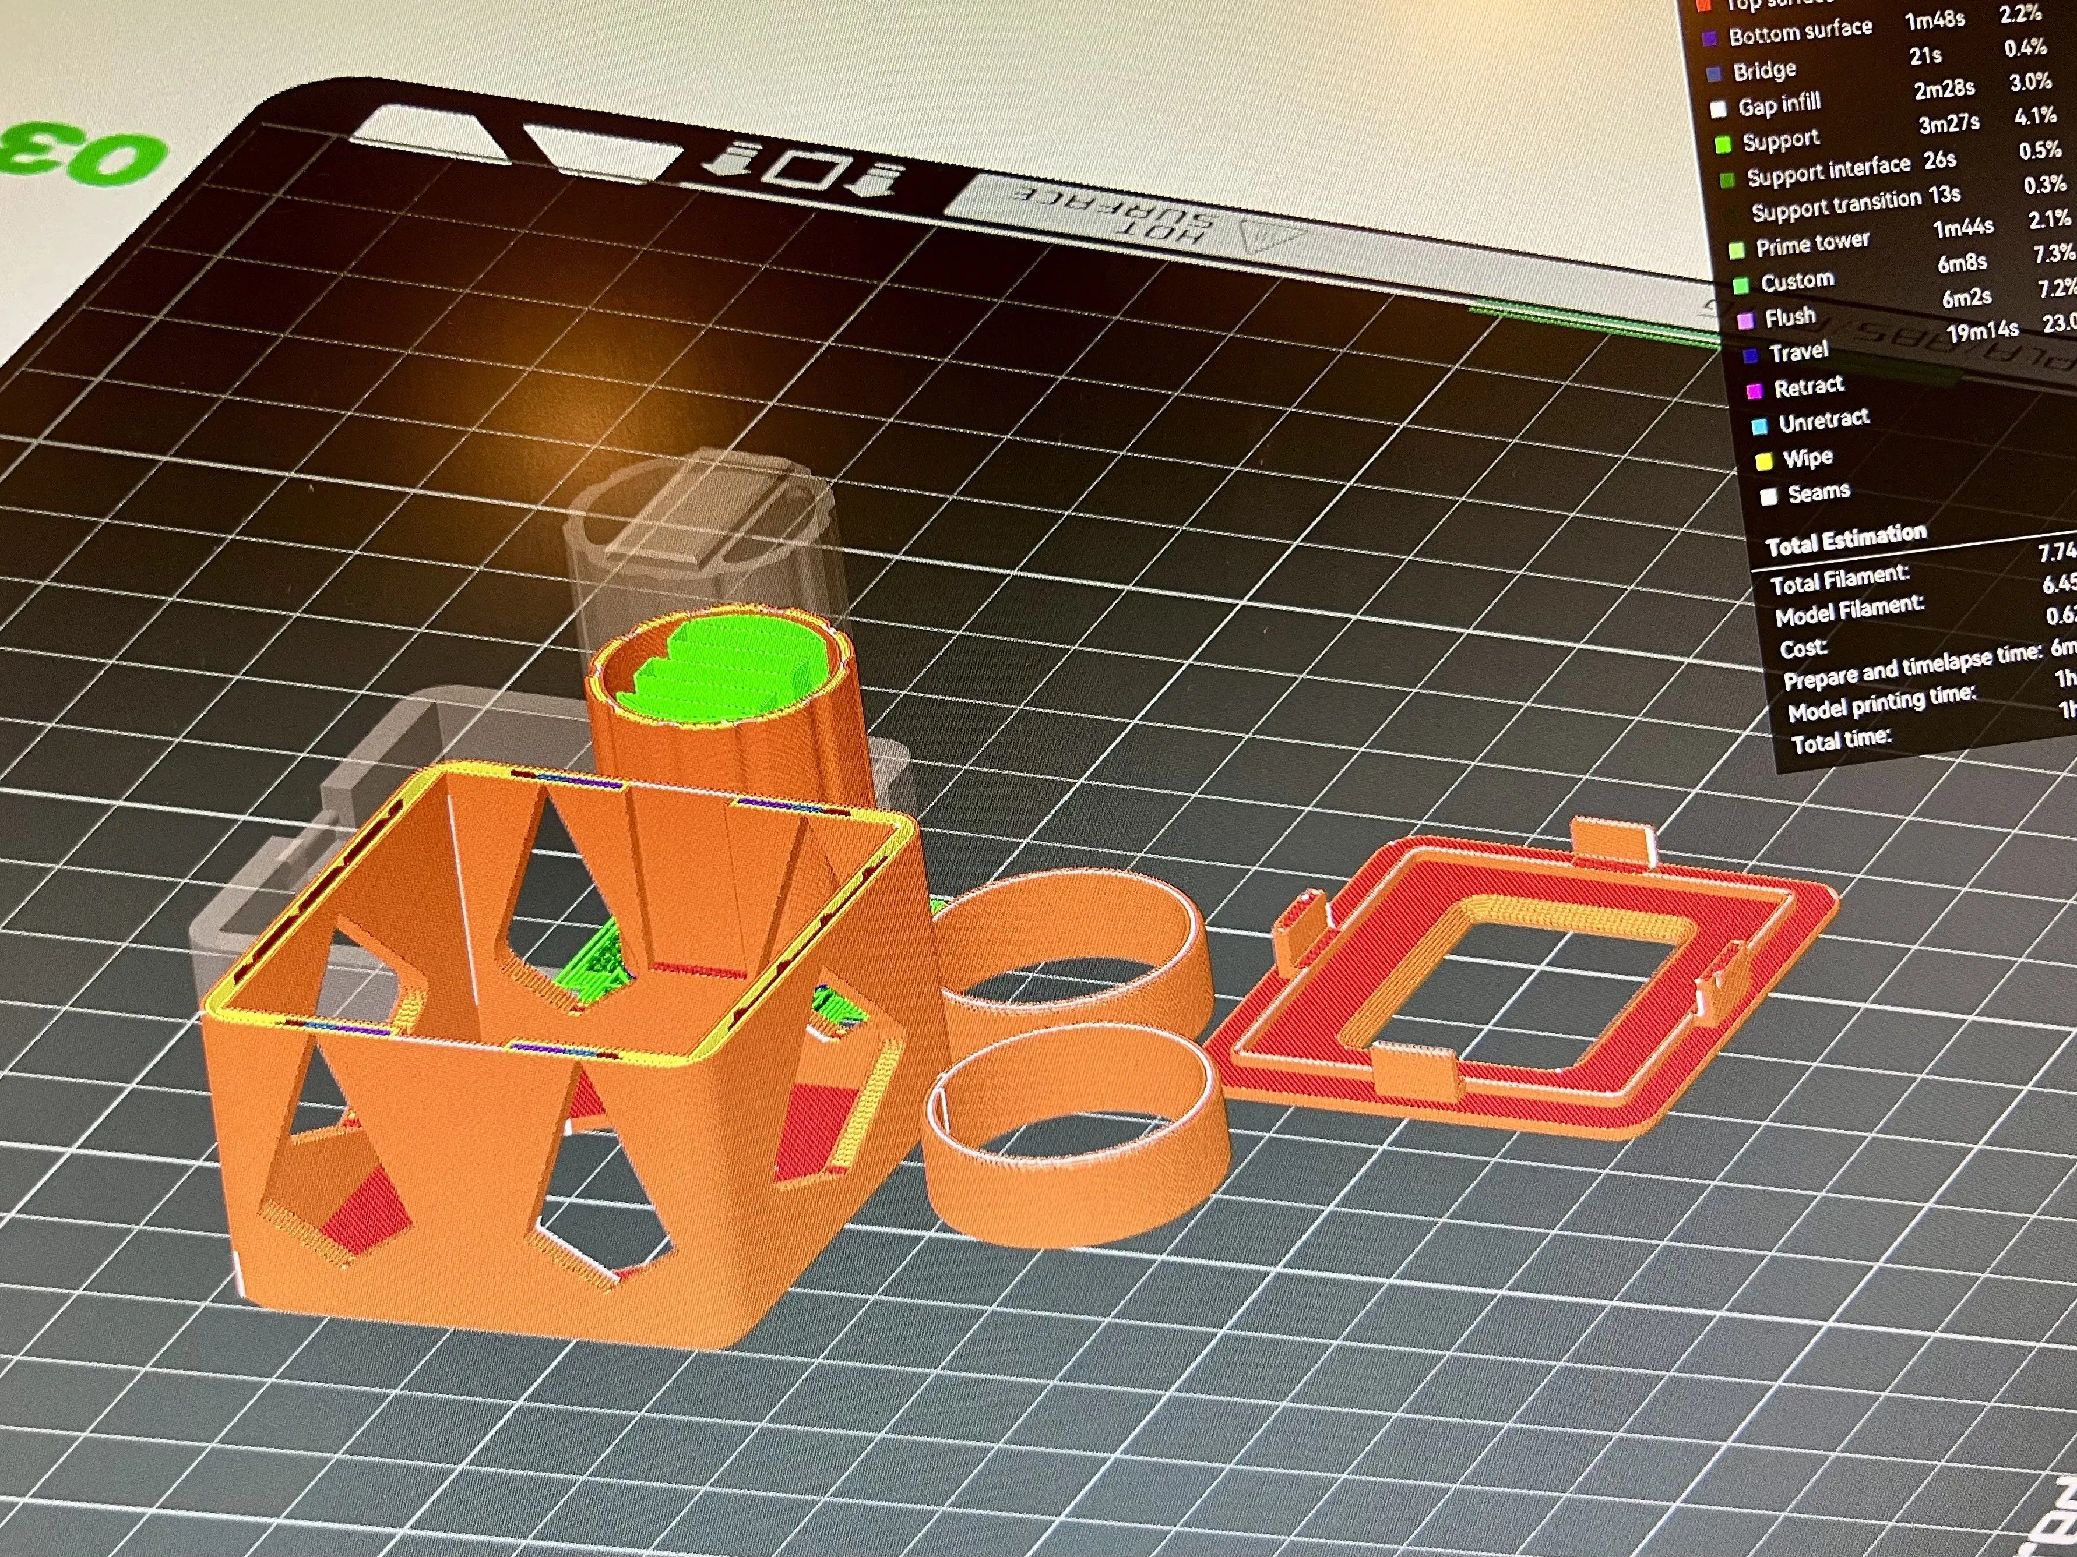Click the Bottom surface color swatch
The height and width of the screenshot is (1557, 2077).
[1710, 40]
